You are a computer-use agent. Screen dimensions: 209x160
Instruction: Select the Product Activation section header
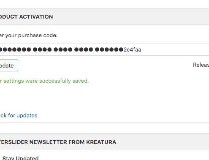[104, 16]
